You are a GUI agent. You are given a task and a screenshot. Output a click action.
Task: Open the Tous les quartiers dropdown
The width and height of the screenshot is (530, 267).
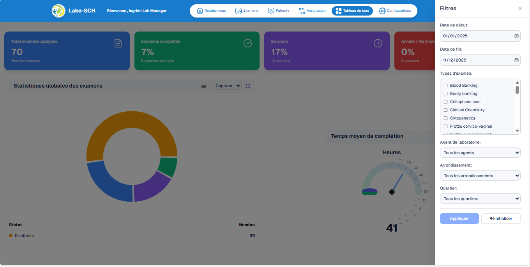click(x=480, y=199)
